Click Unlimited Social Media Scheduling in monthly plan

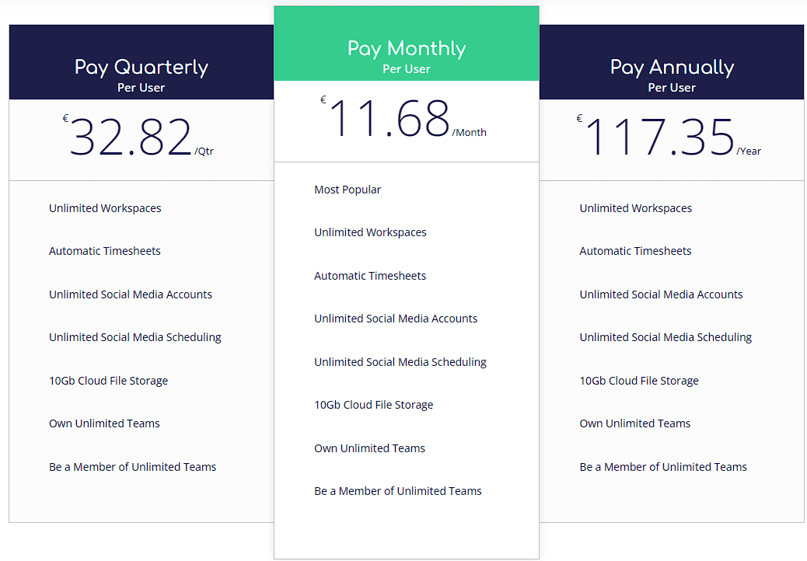pos(400,361)
